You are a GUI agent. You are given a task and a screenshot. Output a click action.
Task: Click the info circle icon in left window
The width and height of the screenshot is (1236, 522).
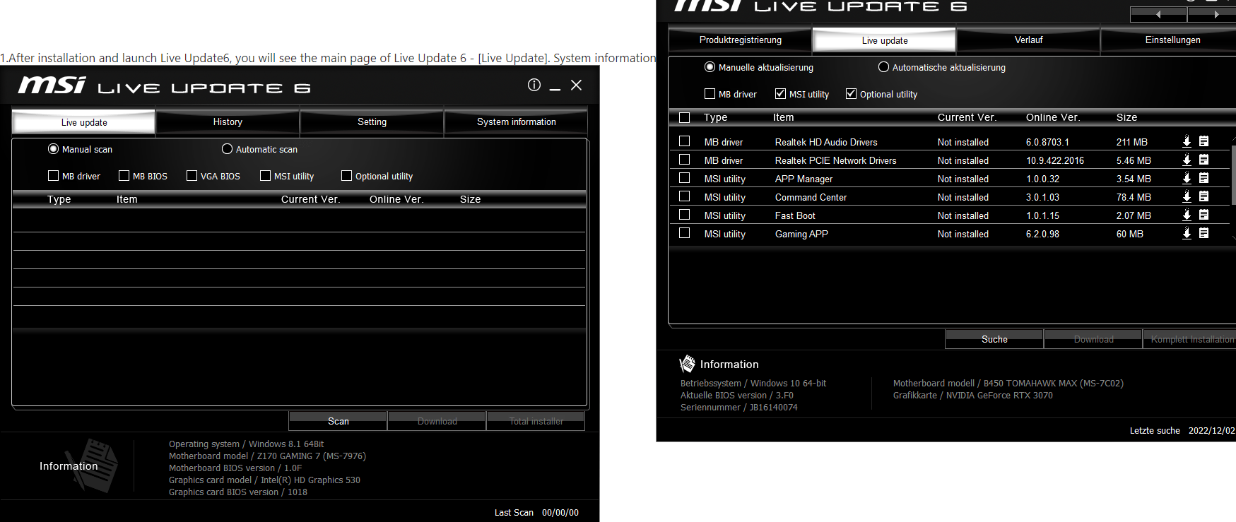click(x=534, y=85)
